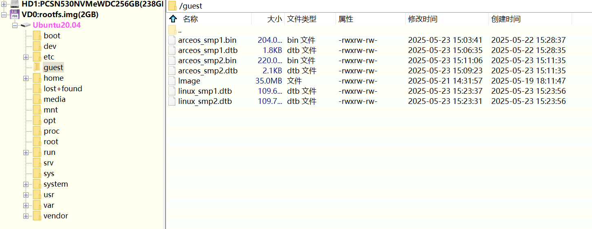
Task: Sort files by 大小 column header
Action: [274, 19]
